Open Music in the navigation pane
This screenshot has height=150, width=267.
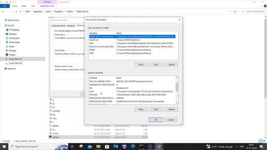12,46
